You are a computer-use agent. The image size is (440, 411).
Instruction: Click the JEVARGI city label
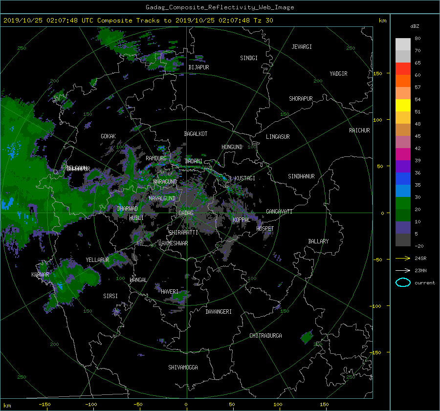(x=302, y=47)
